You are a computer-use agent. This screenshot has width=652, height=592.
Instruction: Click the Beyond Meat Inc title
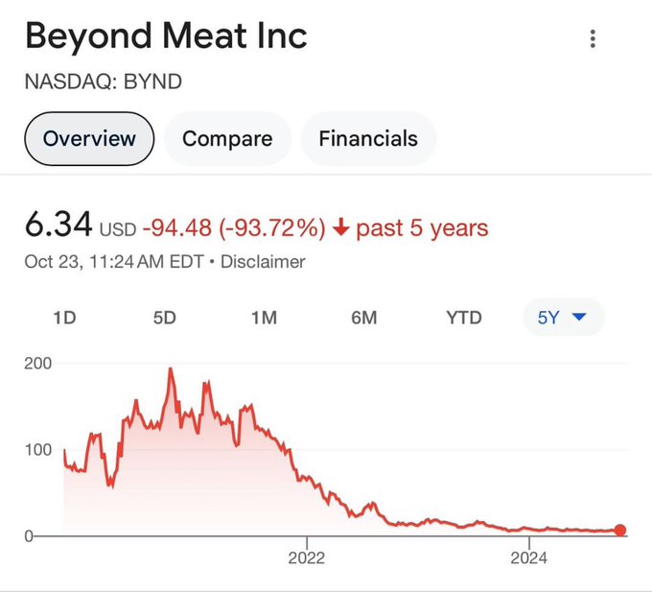click(166, 36)
